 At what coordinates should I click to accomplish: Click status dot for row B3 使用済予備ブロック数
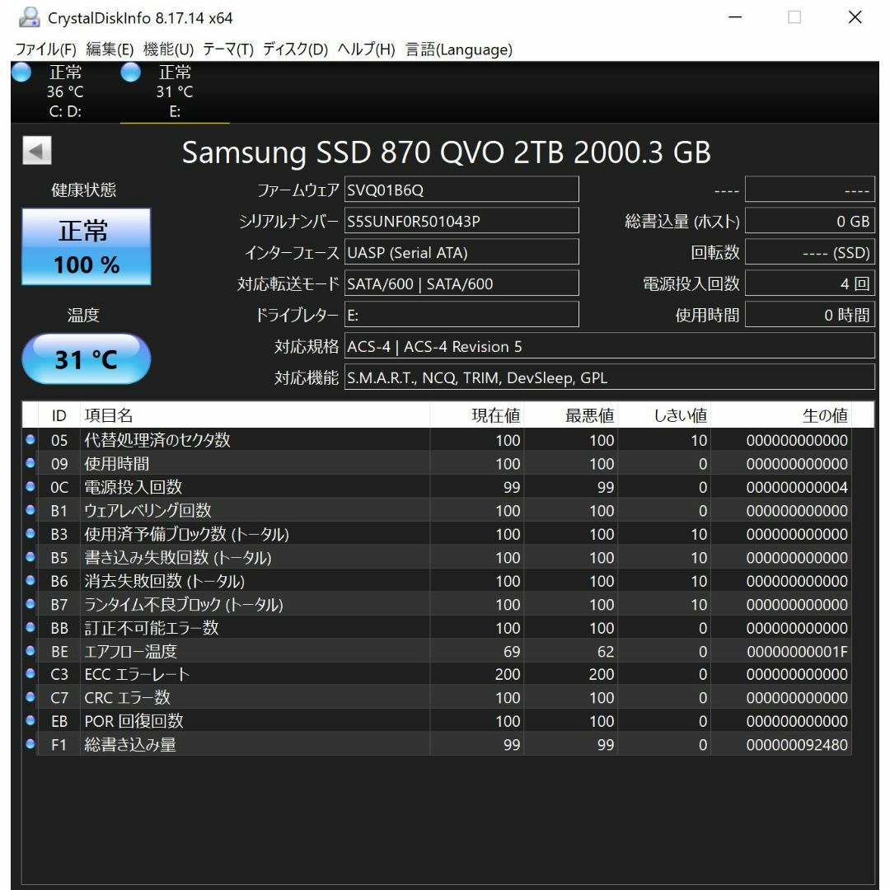(x=30, y=533)
